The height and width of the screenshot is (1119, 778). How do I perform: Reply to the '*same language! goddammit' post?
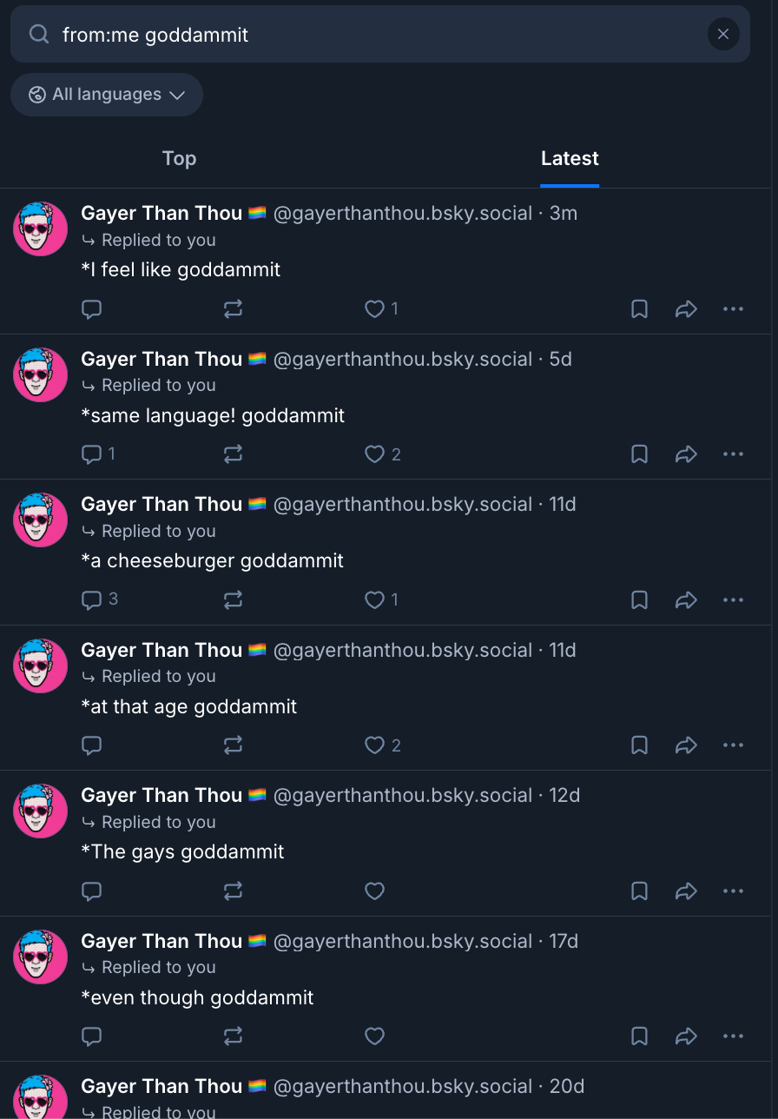[92, 454]
